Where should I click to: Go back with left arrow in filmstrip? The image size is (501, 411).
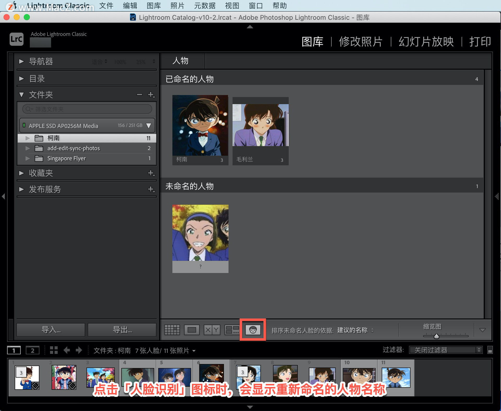(x=67, y=350)
